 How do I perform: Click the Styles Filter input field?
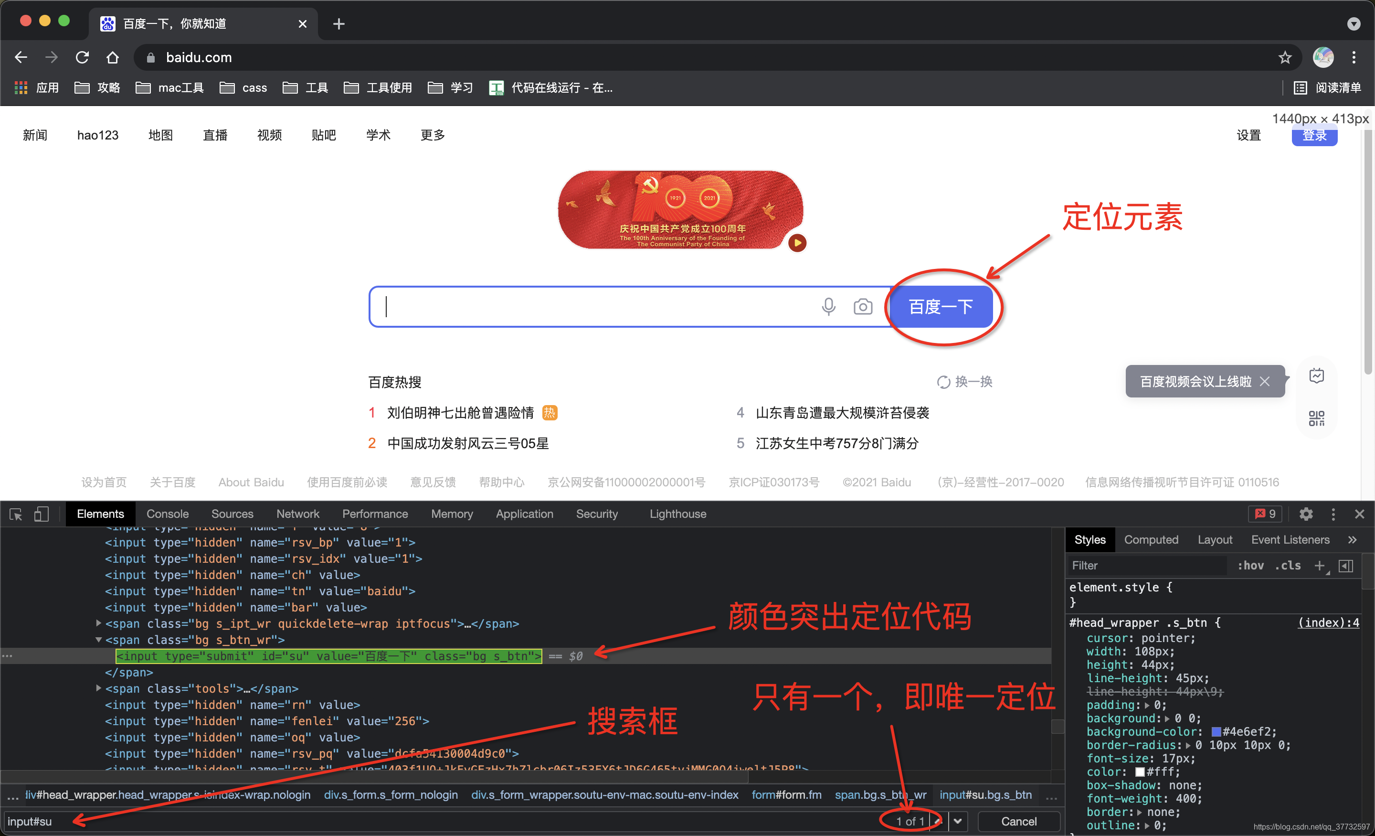(x=1144, y=565)
